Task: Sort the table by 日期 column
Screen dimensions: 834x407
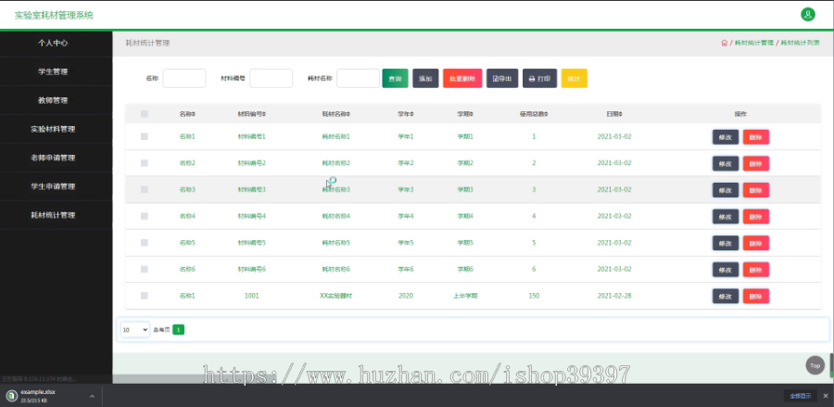Action: pos(614,114)
